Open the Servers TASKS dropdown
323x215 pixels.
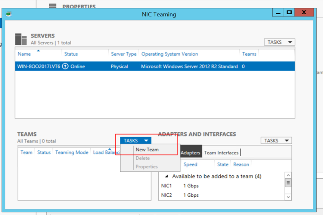(279, 42)
